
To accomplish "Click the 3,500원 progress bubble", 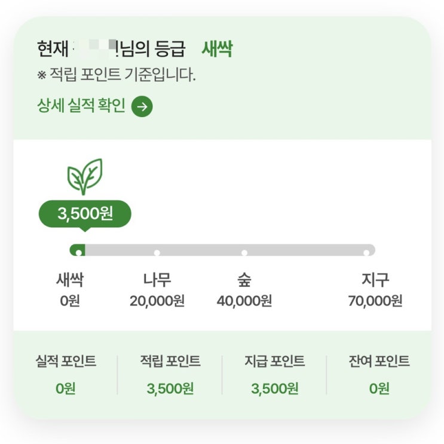I will (x=85, y=213).
